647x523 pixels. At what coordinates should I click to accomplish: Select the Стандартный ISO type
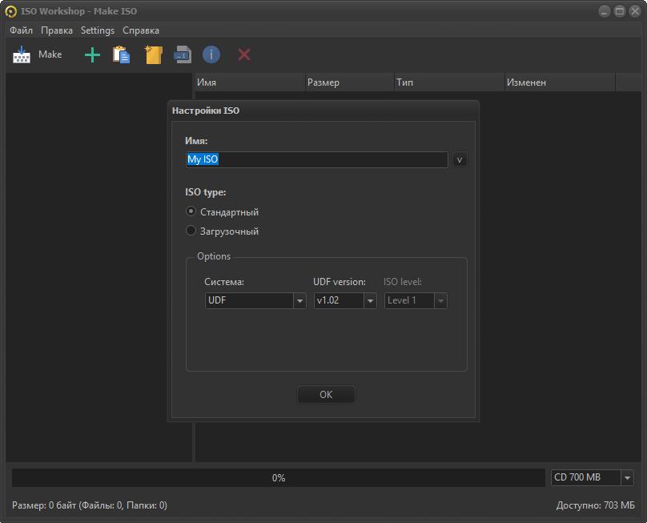(191, 212)
